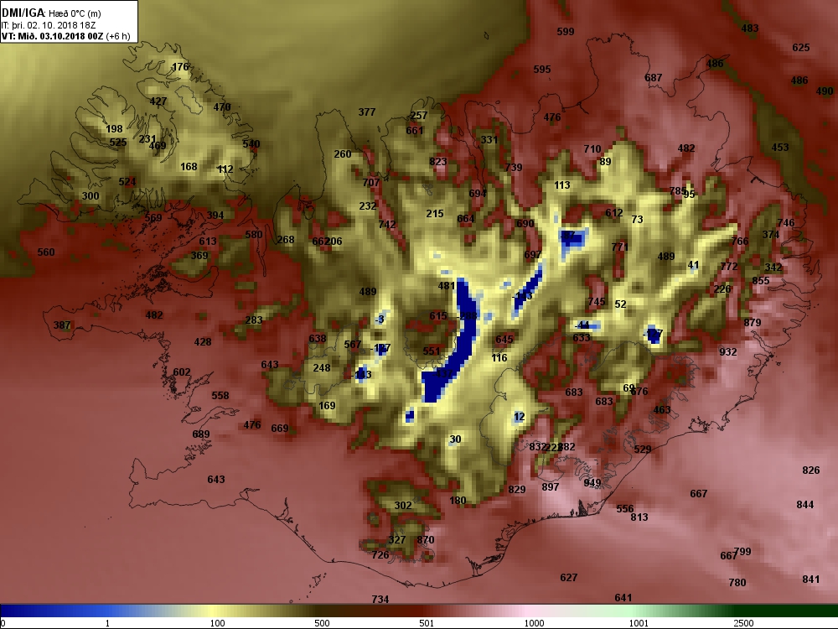Click the map value '734'
Image resolution: width=838 pixels, height=629 pixels.
pos(380,600)
